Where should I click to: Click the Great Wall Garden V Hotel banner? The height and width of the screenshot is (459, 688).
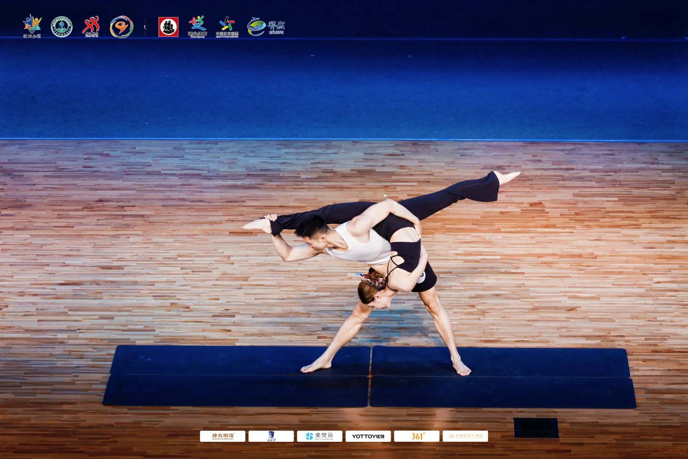[465, 436]
